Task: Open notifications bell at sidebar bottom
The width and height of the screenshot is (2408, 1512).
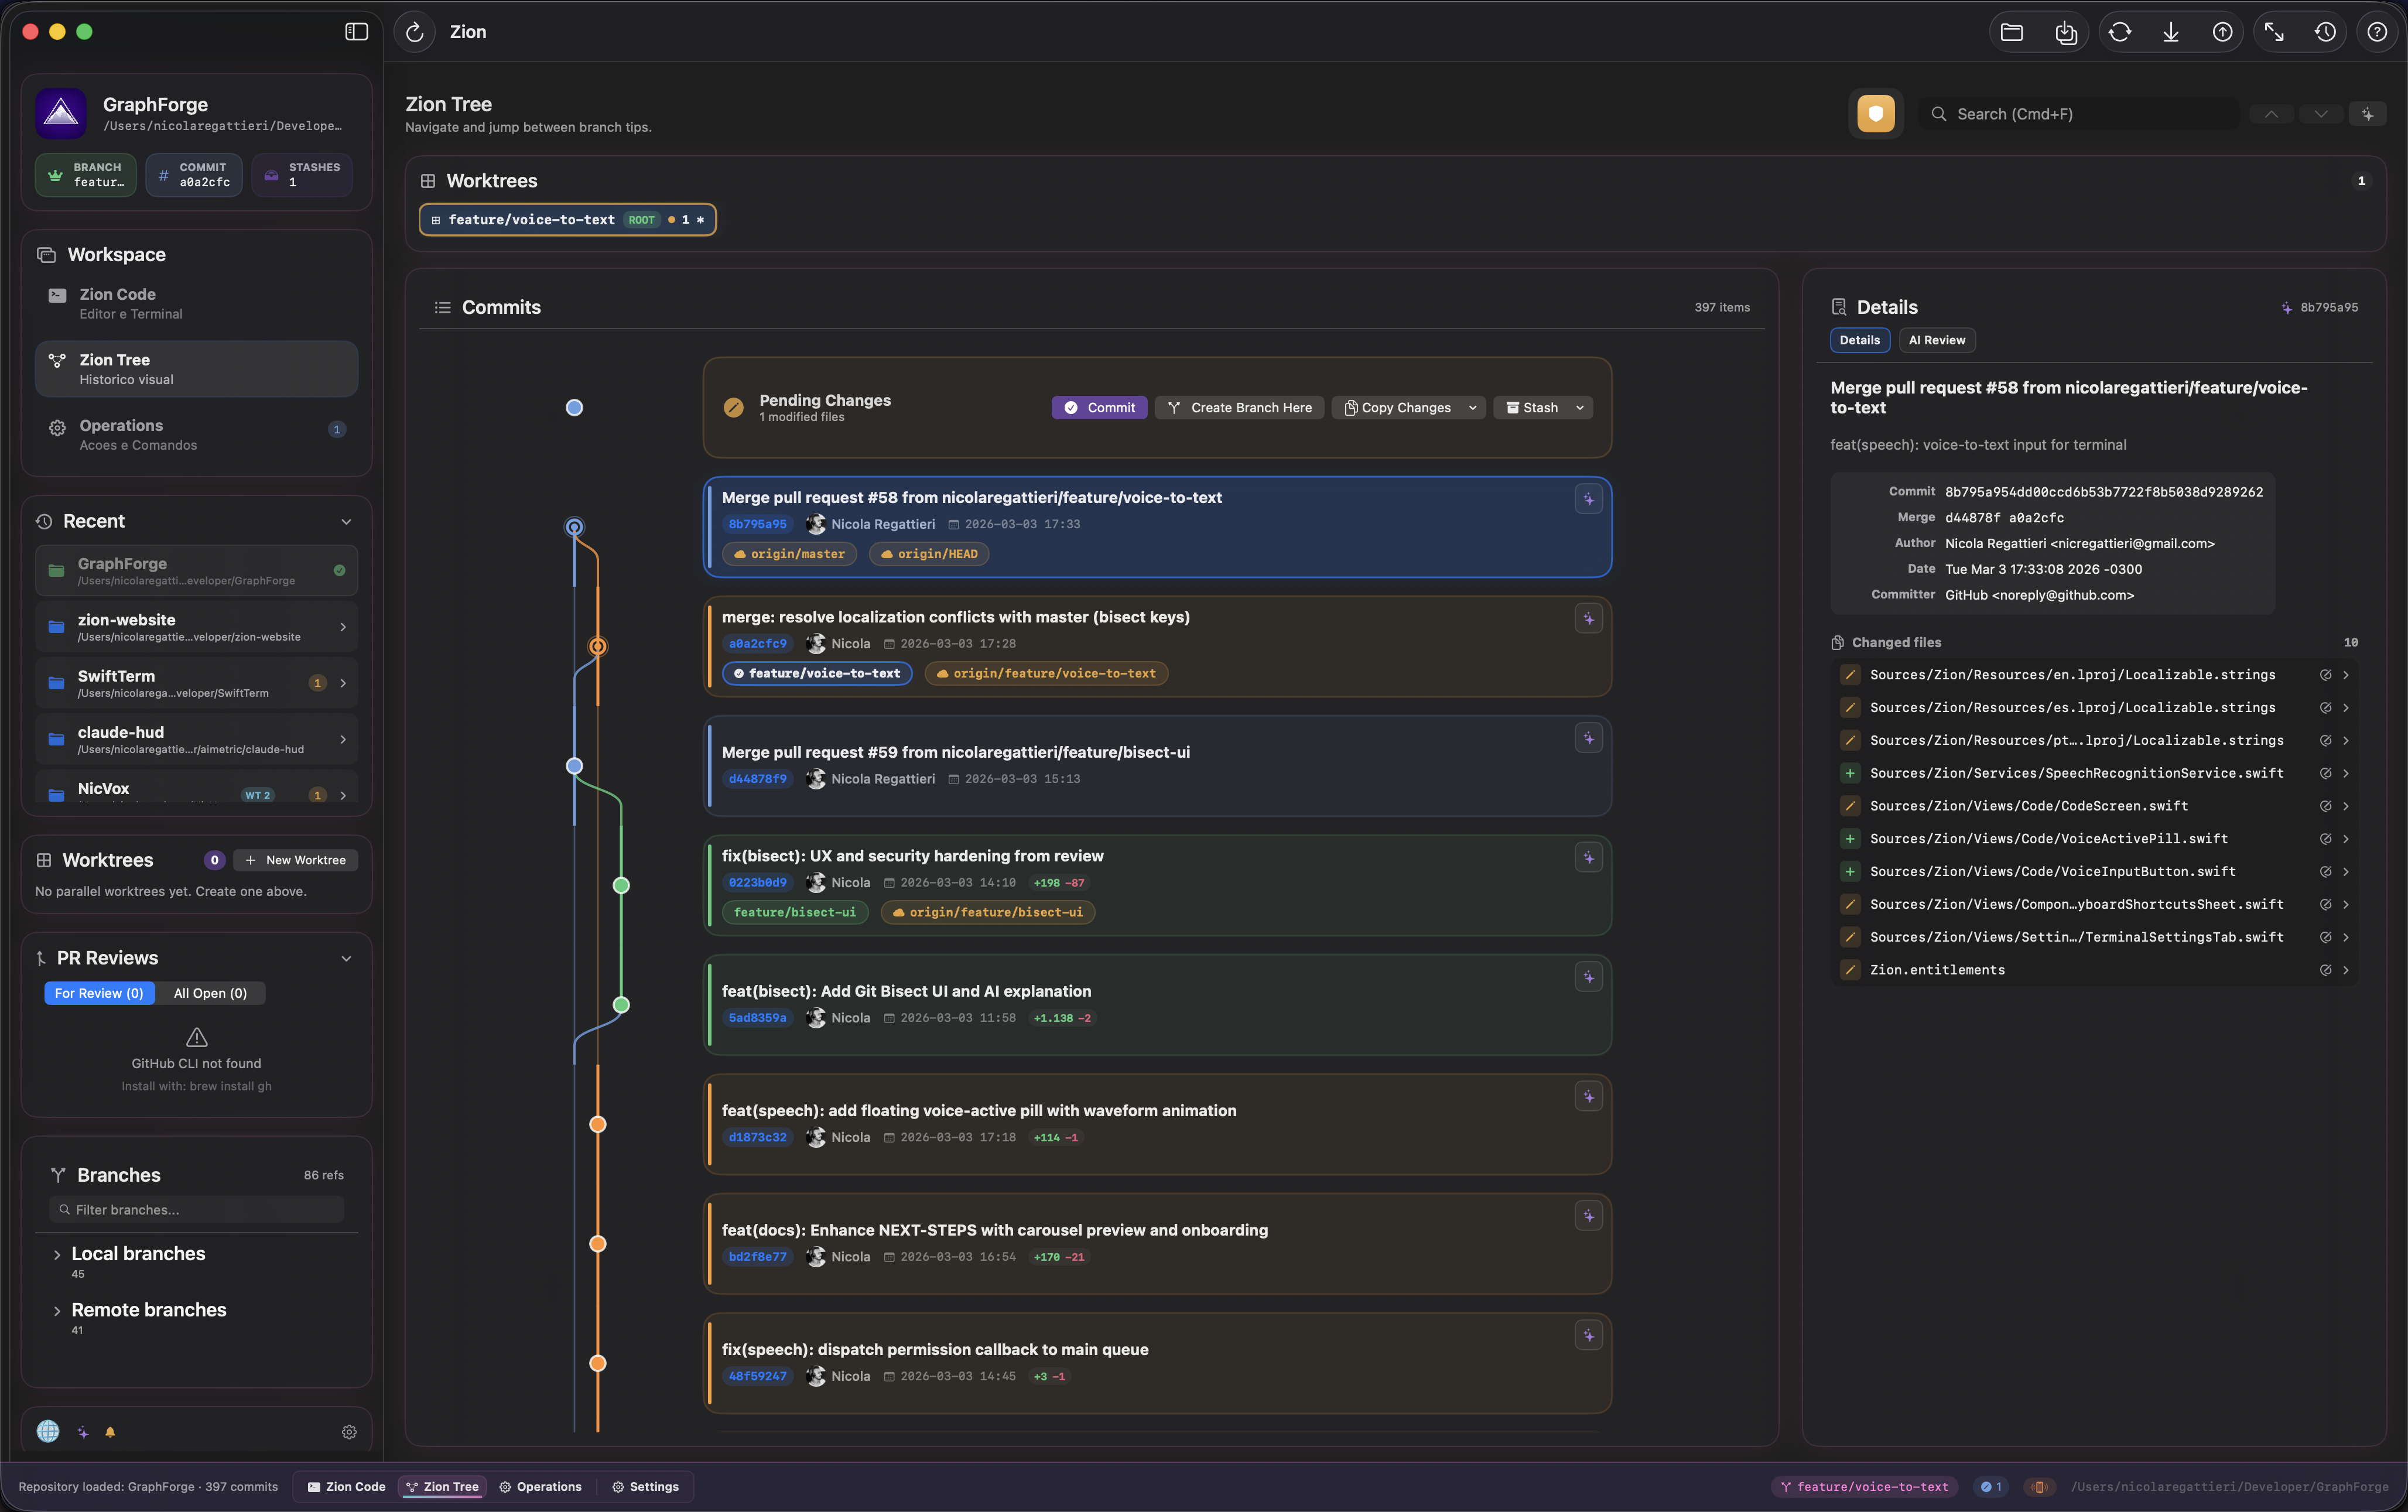Action: (x=110, y=1432)
